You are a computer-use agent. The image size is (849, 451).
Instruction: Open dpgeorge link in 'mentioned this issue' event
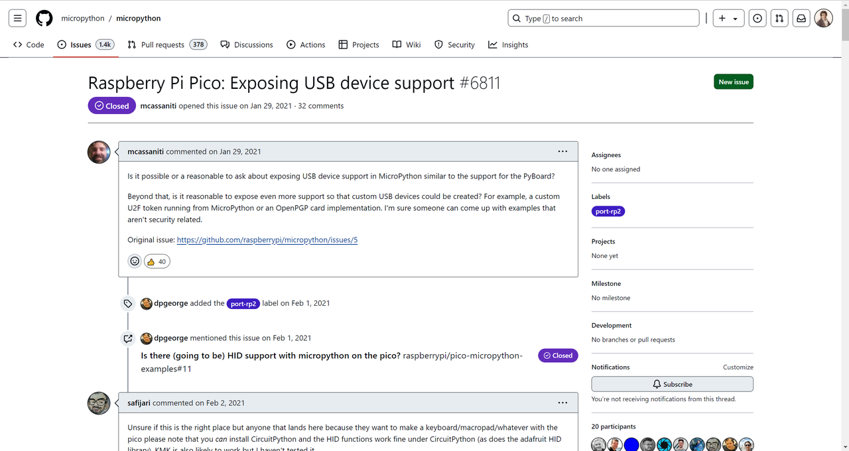pos(170,338)
